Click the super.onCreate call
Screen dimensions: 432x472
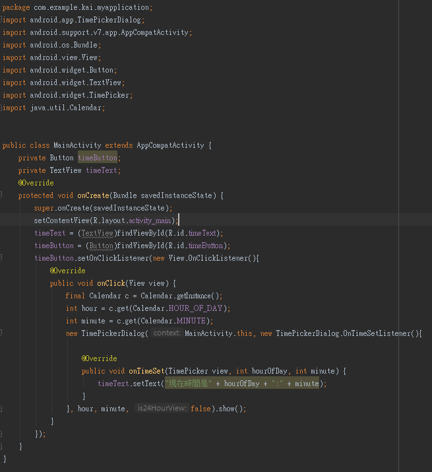tap(103, 209)
